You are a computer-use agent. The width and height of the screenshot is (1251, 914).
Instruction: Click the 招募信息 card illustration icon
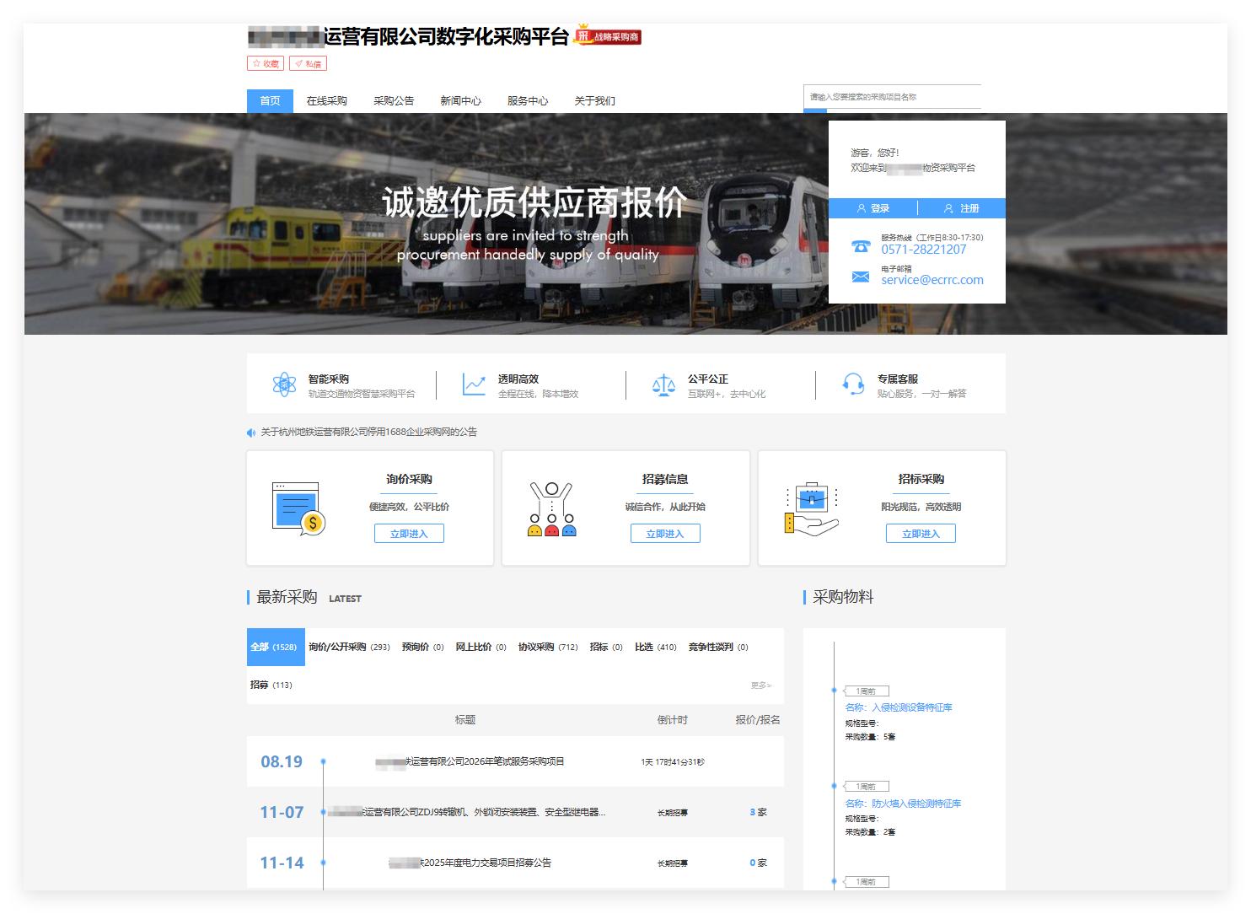tap(551, 509)
